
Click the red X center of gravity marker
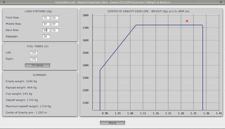point(187,21)
